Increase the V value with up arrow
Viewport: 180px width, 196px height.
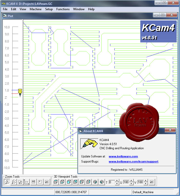tap(146, 180)
